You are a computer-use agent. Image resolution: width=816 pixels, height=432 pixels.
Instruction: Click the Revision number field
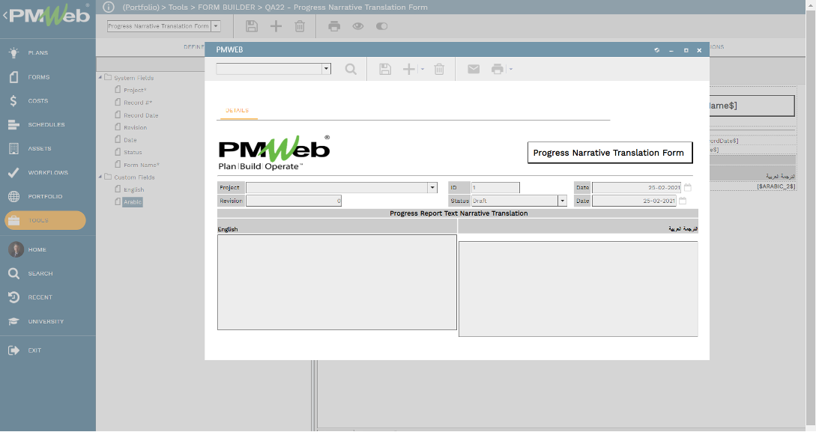pyautogui.click(x=294, y=201)
